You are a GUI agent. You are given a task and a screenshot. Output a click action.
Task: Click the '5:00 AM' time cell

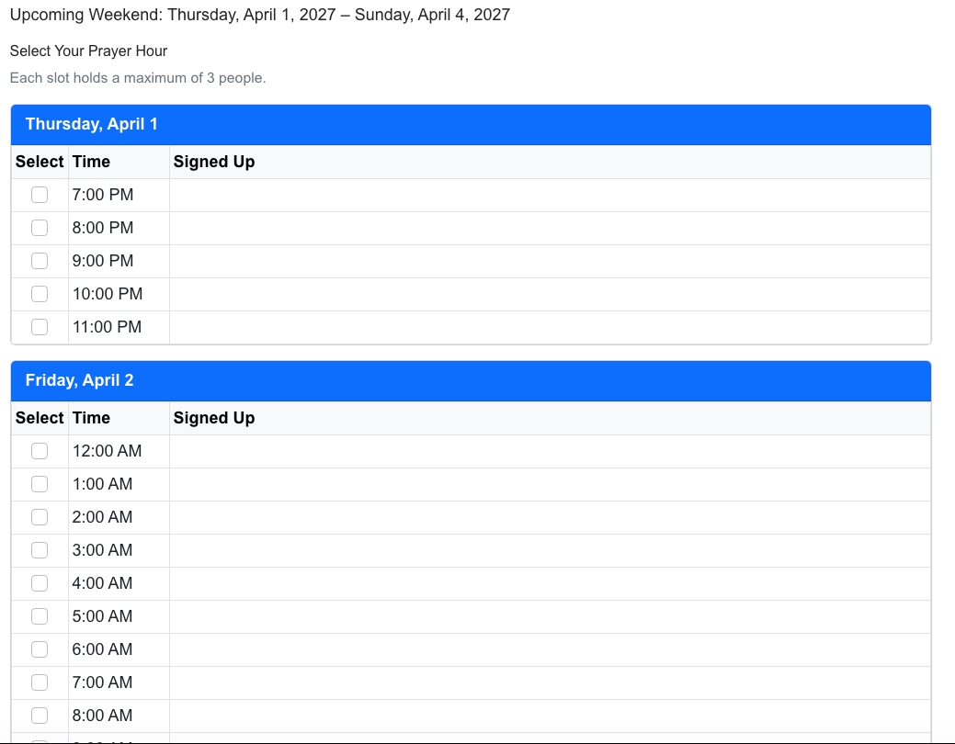119,616
